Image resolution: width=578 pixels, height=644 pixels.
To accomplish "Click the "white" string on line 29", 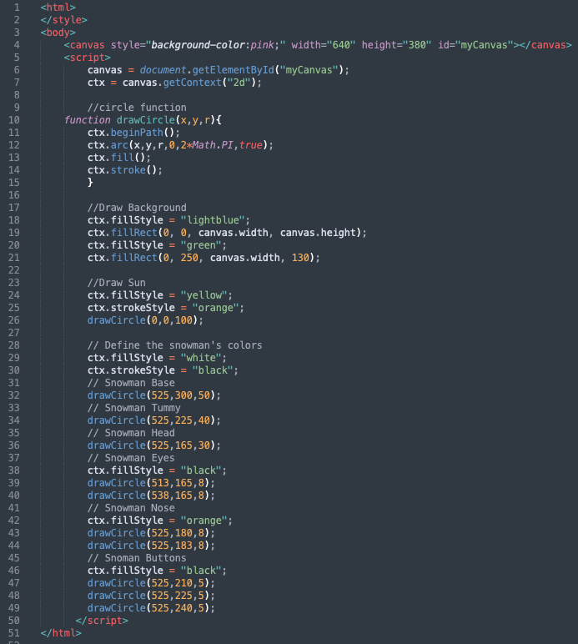I will tap(201, 358).
